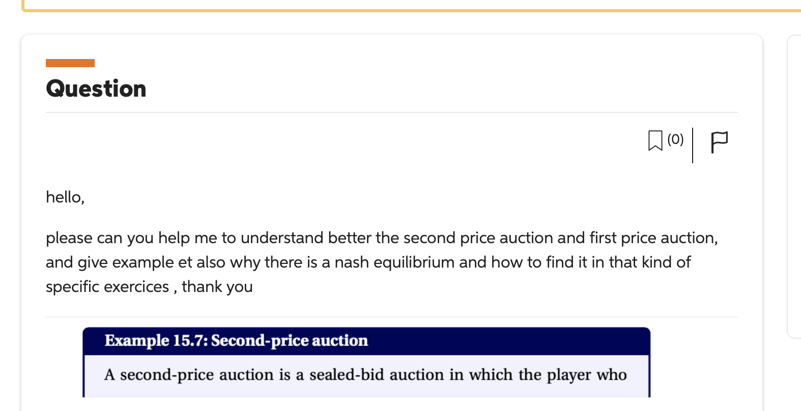Click the Example 15.7: Second-price auction header
Viewport: 801px width, 411px height.
236,340
